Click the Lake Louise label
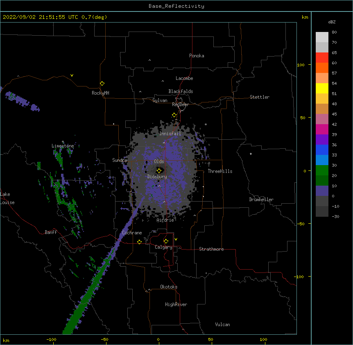 7,198
